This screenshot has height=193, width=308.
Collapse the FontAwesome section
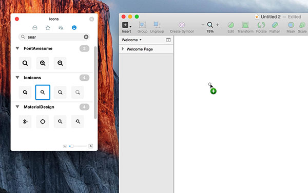point(17,48)
